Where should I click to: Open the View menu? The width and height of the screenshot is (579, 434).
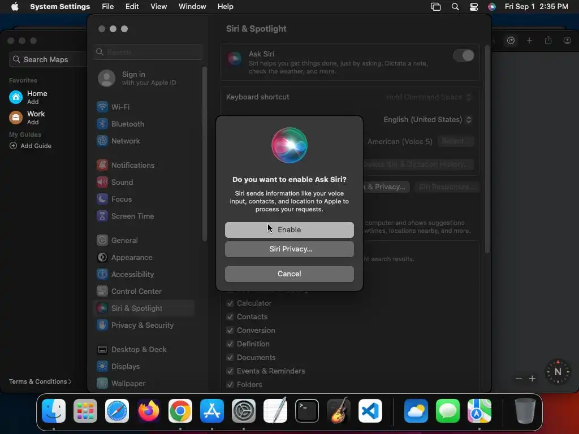click(158, 7)
